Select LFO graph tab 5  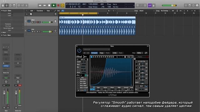tap(99, 57)
